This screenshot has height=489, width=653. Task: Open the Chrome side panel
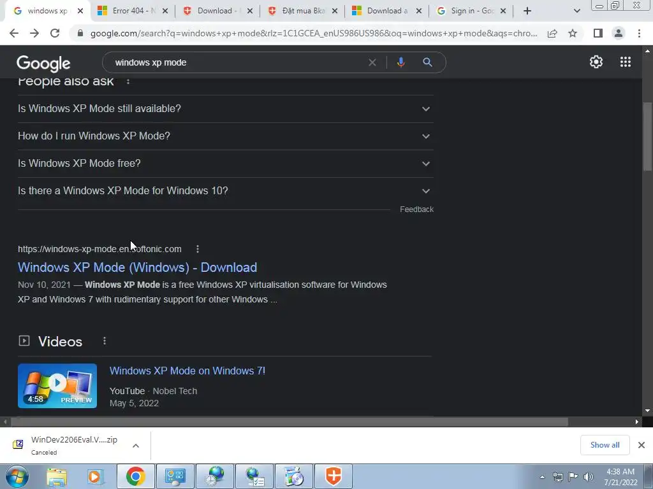(598, 33)
